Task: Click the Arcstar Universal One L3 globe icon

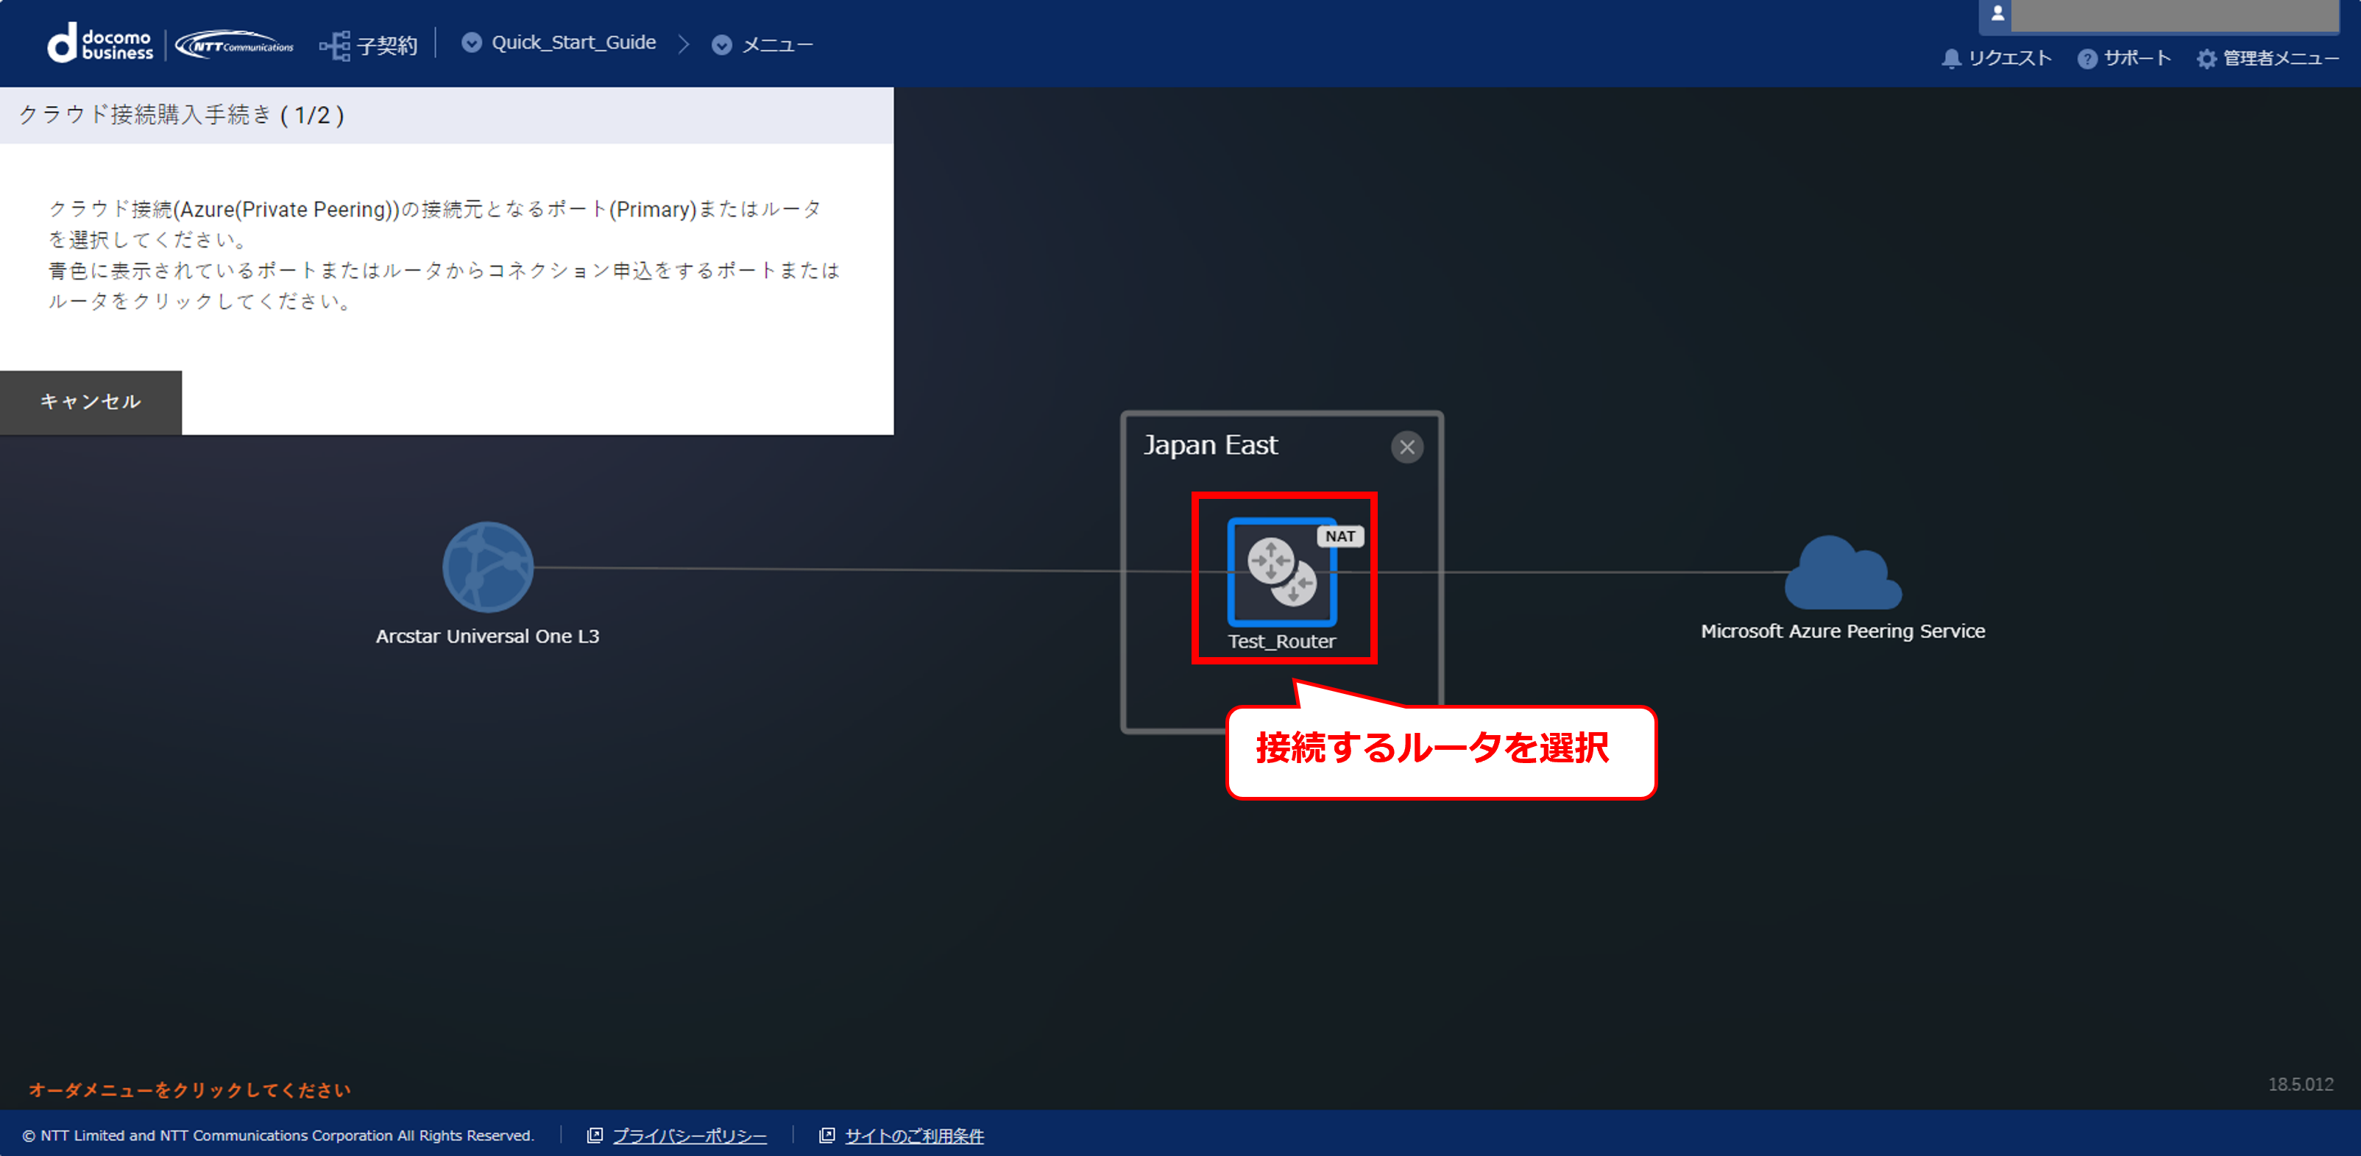Action: 488,567
